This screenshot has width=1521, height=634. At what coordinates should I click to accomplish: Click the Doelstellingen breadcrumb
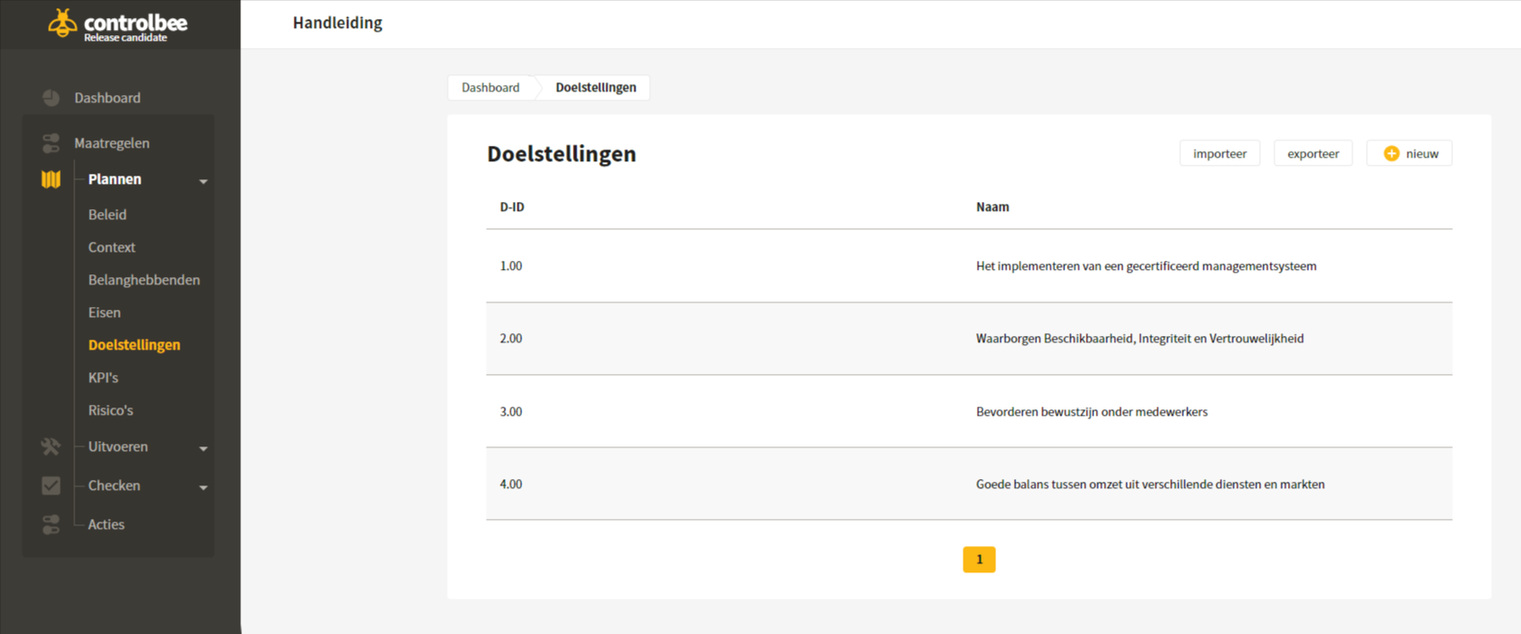(x=596, y=88)
